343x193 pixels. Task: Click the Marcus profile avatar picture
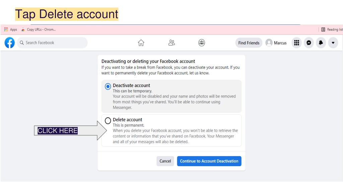269,43
